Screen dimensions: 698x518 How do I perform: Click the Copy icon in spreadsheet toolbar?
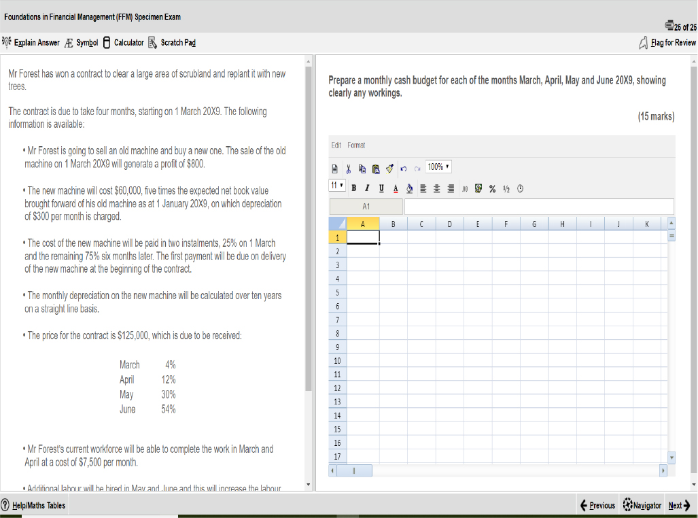[361, 167]
